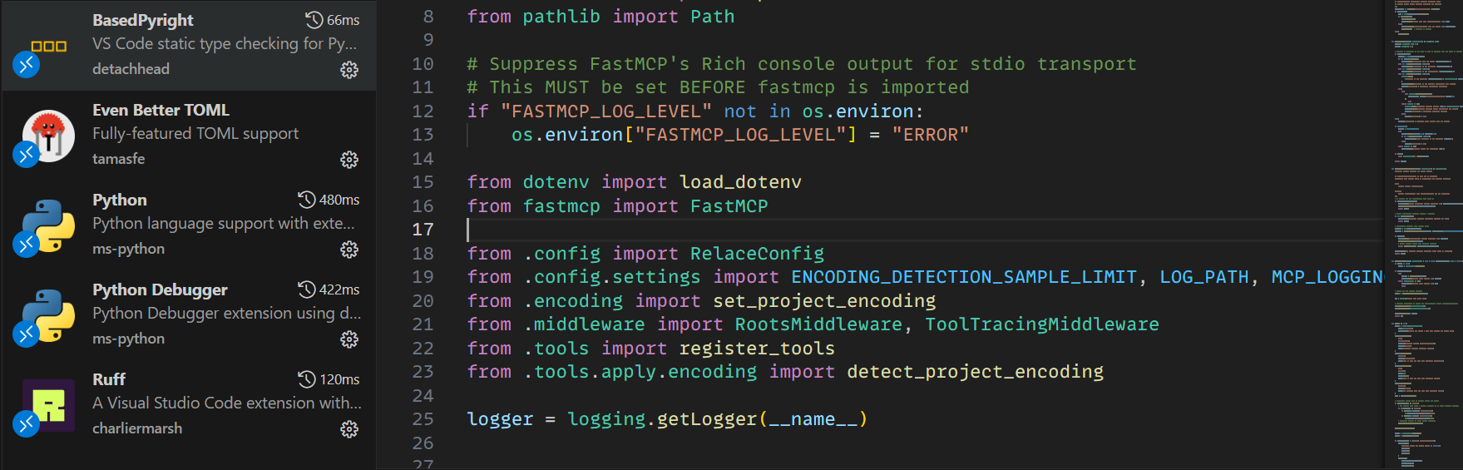Select the Python extension title
This screenshot has width=1463, height=470.
coord(120,200)
